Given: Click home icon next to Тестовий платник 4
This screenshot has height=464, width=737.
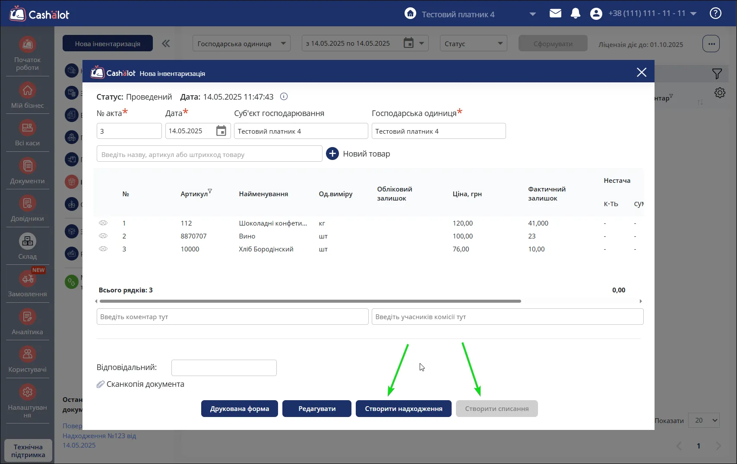Looking at the screenshot, I should pos(410,13).
